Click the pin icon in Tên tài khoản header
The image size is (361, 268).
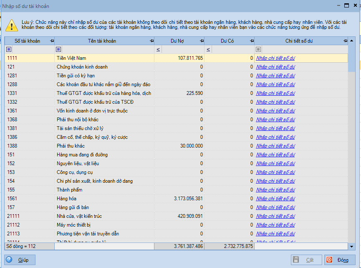point(151,41)
